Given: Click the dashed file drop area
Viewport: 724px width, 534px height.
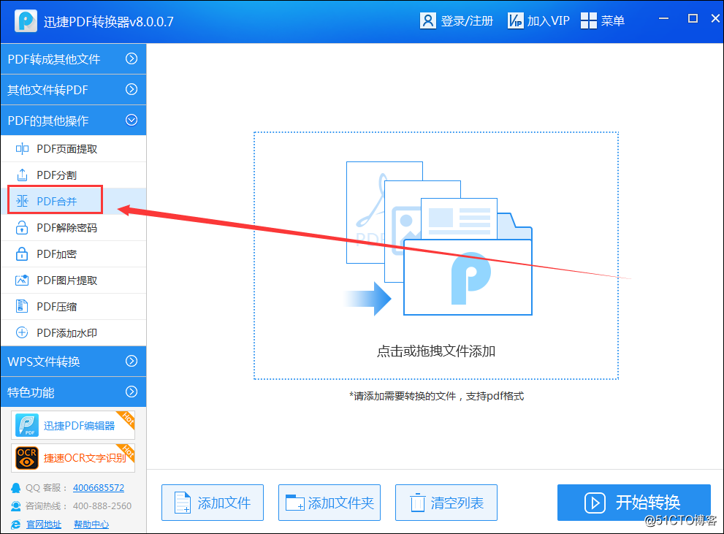Looking at the screenshot, I should [x=436, y=256].
